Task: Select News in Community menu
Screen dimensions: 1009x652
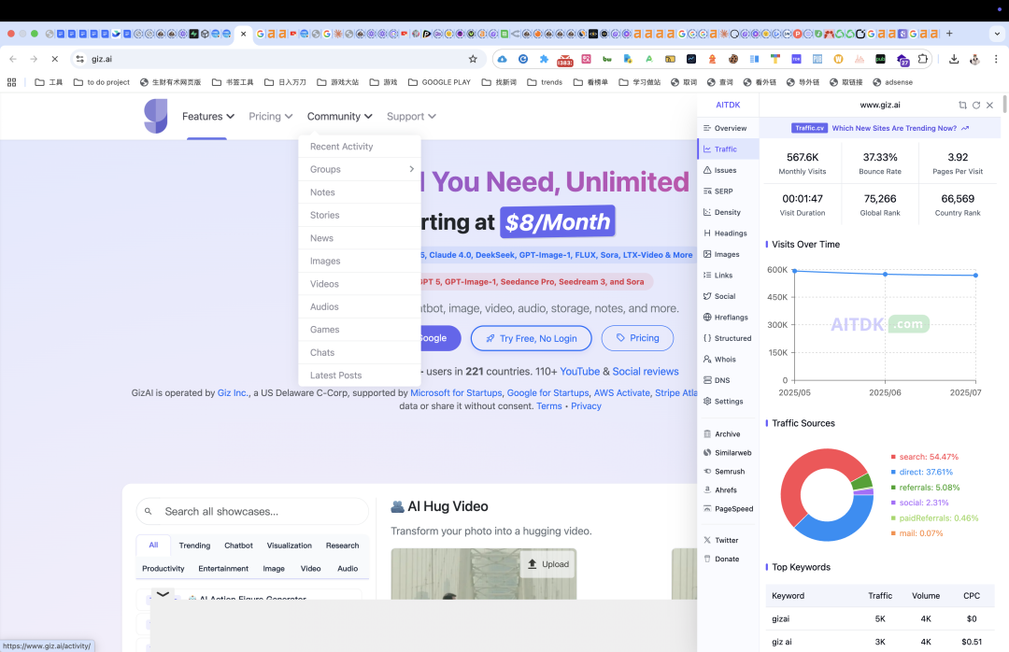Action: tap(360, 238)
